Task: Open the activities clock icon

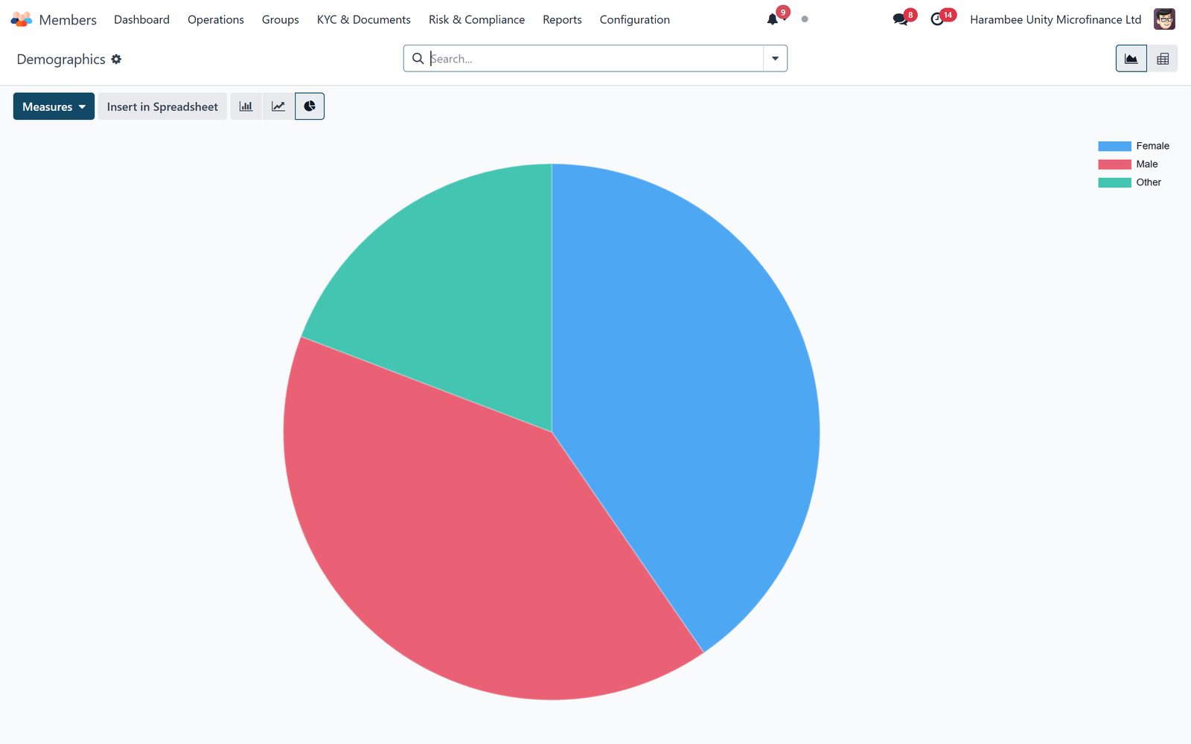Action: (x=937, y=19)
